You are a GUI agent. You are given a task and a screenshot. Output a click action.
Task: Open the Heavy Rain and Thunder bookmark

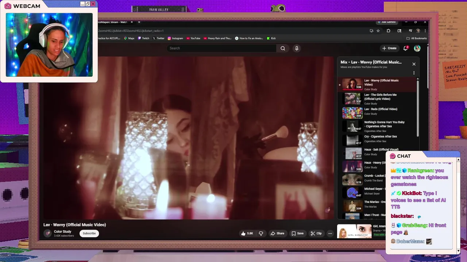(x=217, y=38)
